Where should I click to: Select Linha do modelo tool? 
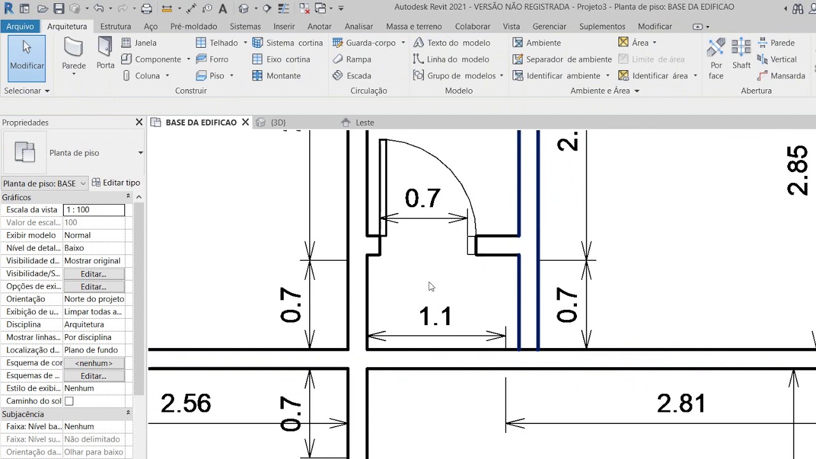coord(451,59)
